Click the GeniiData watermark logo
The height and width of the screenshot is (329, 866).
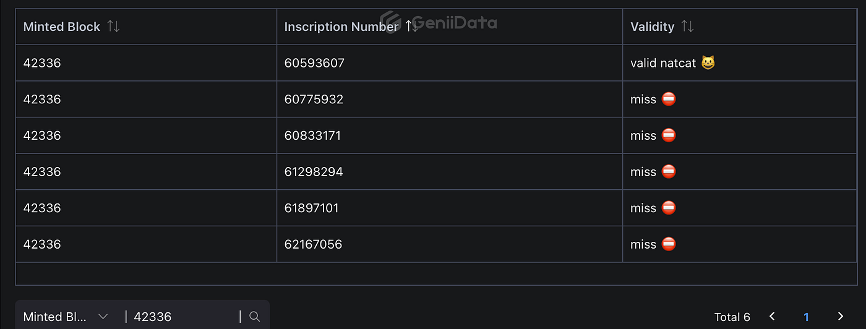coord(438,22)
